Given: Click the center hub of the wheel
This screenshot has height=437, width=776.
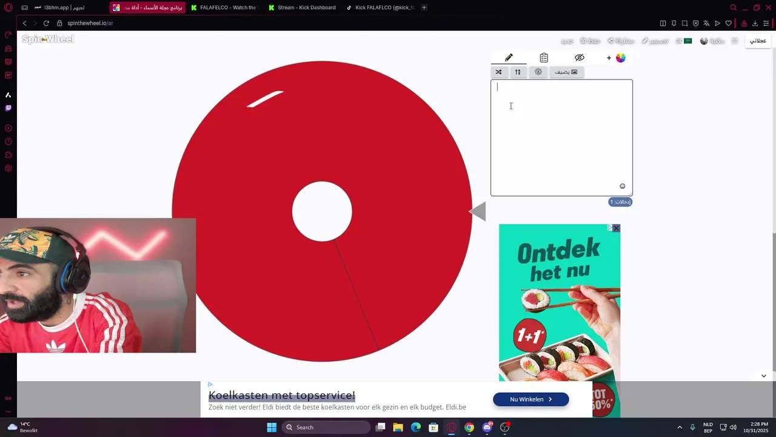Looking at the screenshot, I should [322, 211].
